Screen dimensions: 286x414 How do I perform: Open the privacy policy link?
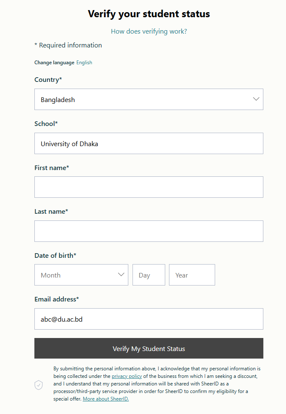pyautogui.click(x=127, y=376)
